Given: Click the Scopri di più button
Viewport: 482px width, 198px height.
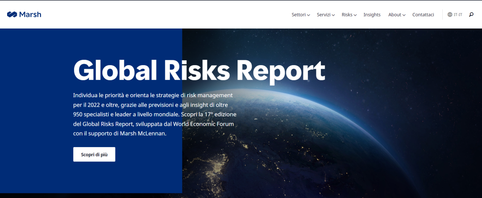Looking at the screenshot, I should [94, 154].
